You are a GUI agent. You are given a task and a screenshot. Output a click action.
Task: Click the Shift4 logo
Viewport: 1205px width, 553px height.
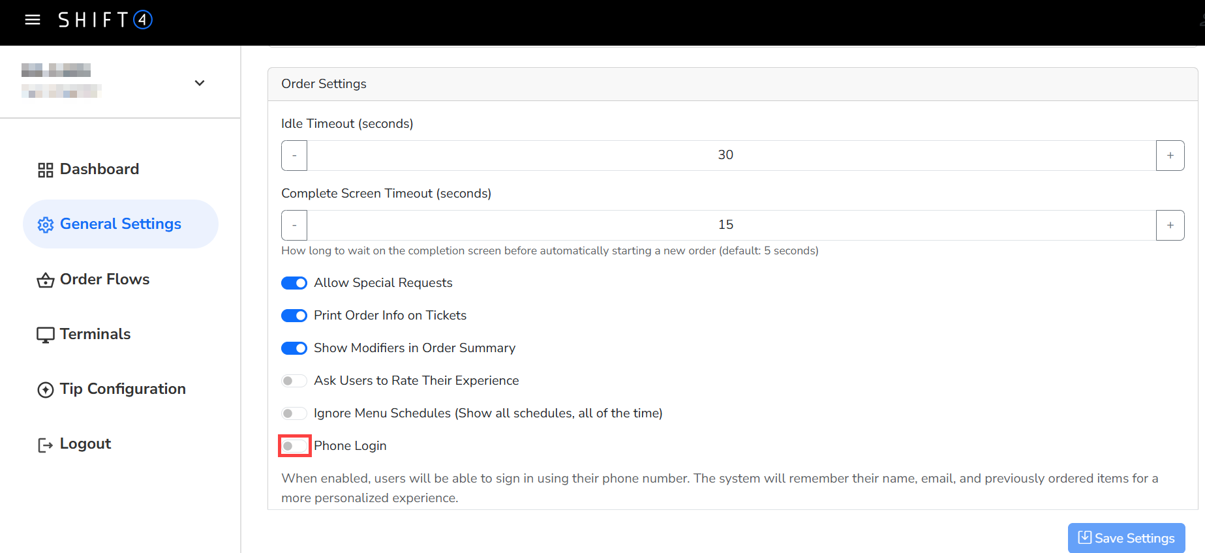105,20
